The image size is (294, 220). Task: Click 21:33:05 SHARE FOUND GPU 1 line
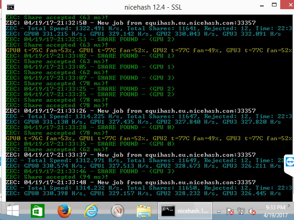coord(90,67)
